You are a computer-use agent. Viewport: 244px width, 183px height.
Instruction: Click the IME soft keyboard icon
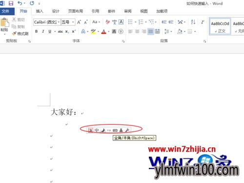[x=115, y=130]
